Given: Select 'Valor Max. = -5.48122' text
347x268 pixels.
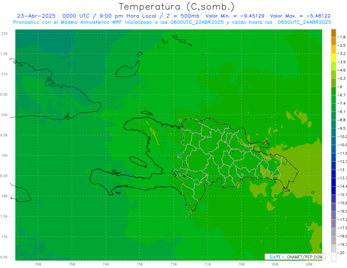Looking at the screenshot, I should tap(300, 16).
